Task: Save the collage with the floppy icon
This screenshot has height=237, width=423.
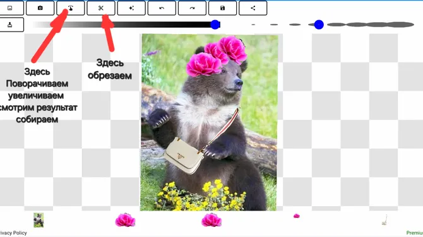Action: click(223, 8)
